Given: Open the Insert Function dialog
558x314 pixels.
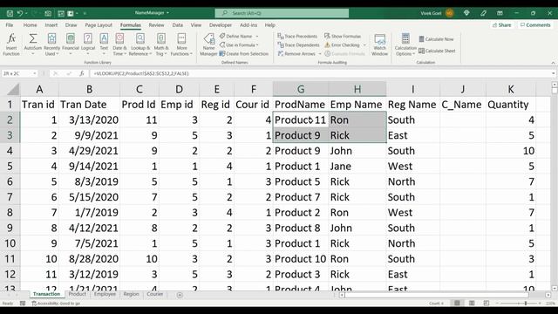Looking at the screenshot, I should coord(11,44).
